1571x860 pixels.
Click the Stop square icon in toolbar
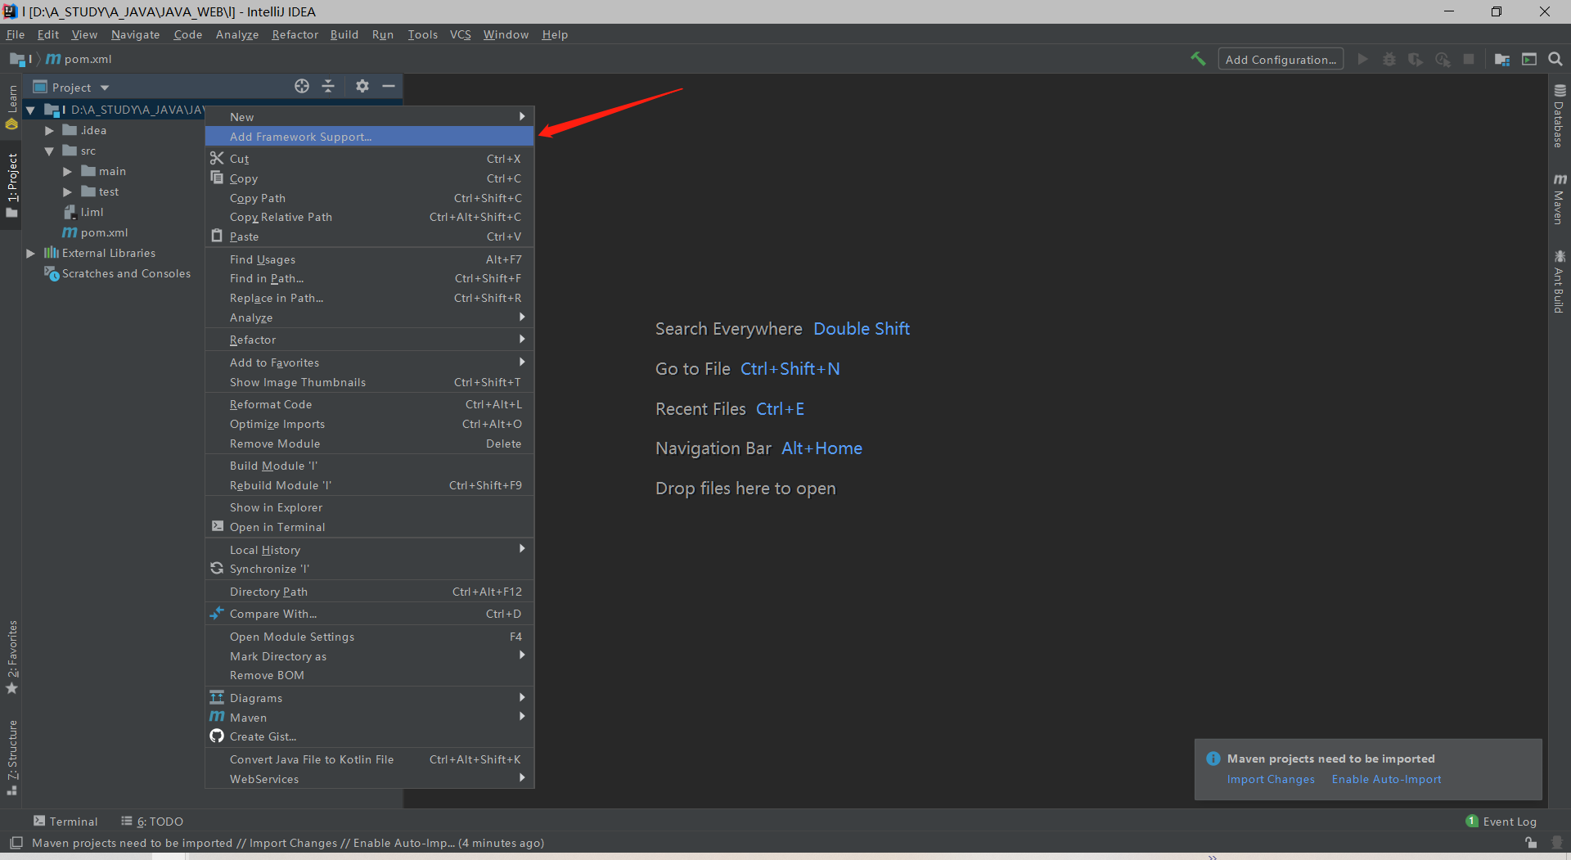pos(1469,59)
